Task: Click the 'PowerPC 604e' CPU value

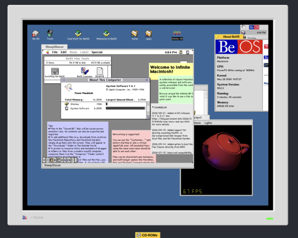Action: pos(235,70)
